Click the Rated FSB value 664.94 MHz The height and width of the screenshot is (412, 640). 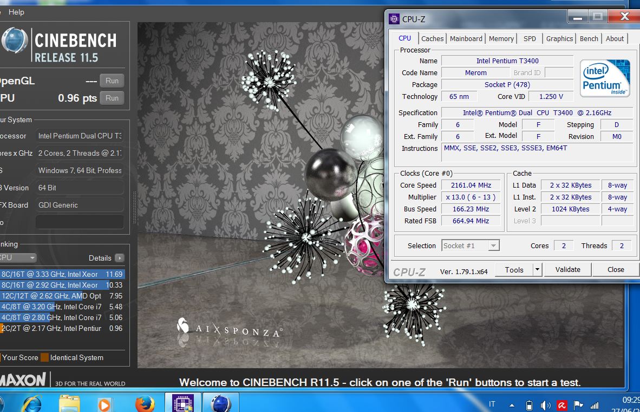(x=471, y=221)
